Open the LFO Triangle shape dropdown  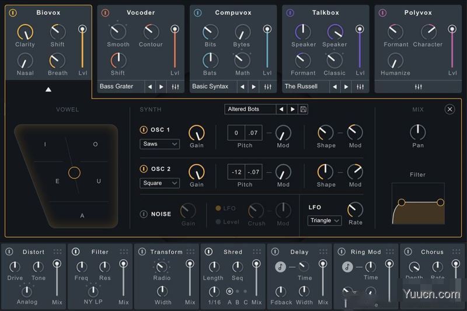tap(325, 221)
